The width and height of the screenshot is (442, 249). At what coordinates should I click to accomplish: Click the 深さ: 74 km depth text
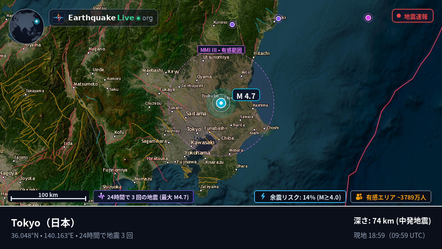click(x=392, y=221)
